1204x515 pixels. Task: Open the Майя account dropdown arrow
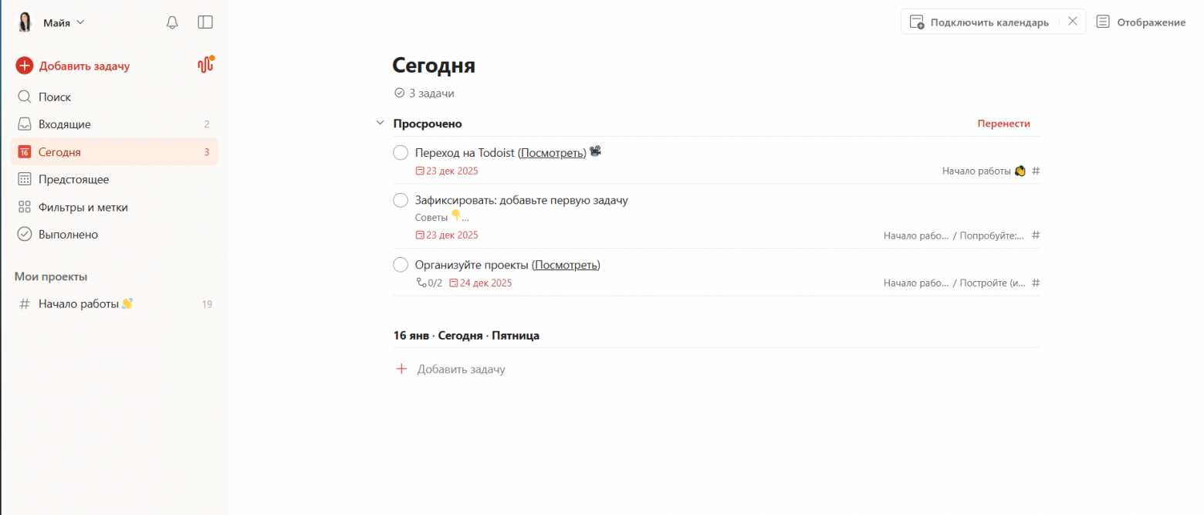(80, 22)
